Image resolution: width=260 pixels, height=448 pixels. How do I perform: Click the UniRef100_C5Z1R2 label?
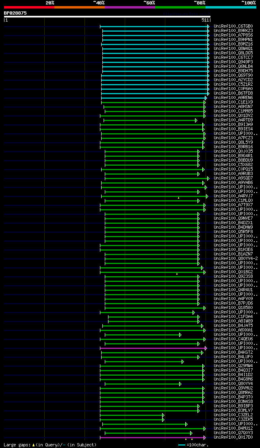tap(233, 84)
